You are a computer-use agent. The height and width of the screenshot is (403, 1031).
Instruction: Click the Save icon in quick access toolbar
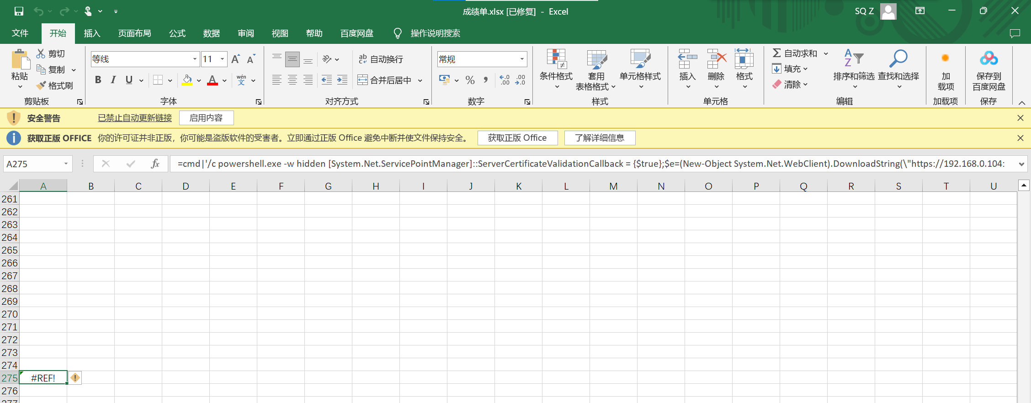(x=19, y=11)
